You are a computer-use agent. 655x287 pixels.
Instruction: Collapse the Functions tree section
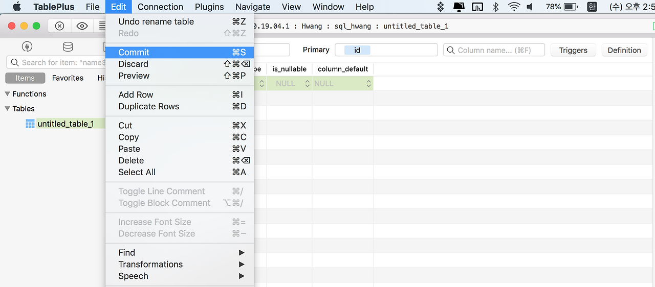click(x=7, y=94)
